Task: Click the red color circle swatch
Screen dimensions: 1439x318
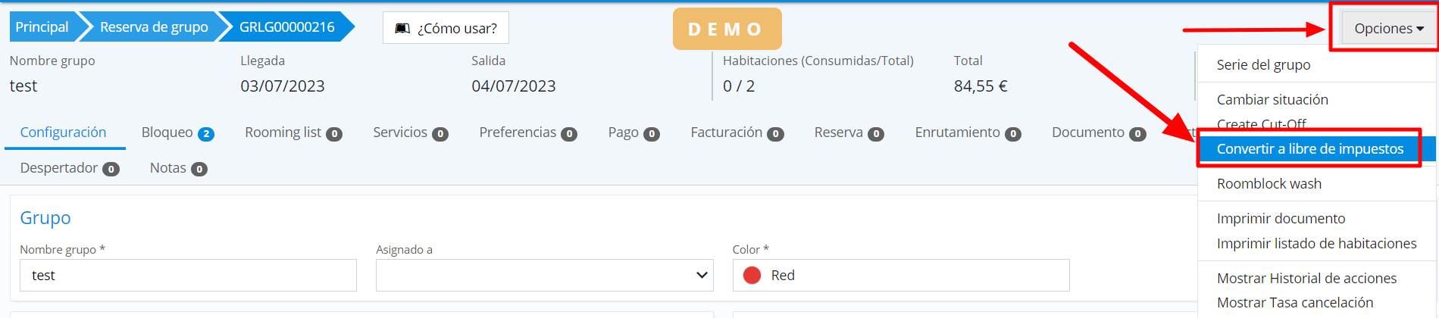Action: pyautogui.click(x=752, y=276)
